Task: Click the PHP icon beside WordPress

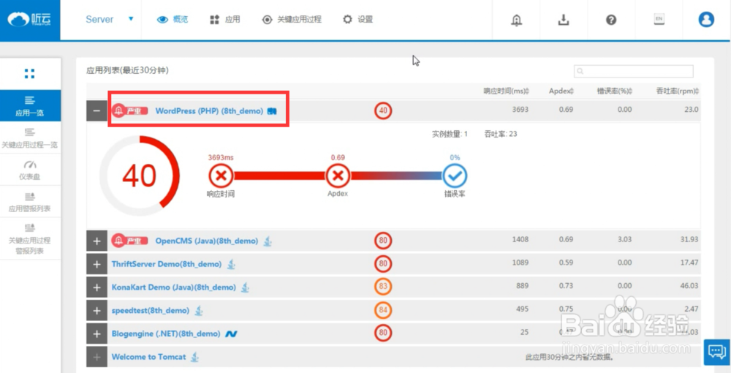Action: [272, 111]
